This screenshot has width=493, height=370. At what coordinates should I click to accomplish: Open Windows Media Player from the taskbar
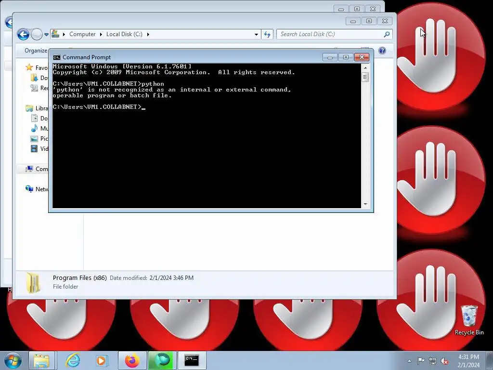pyautogui.click(x=102, y=360)
